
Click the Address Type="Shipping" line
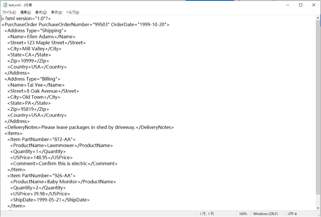(x=35, y=31)
